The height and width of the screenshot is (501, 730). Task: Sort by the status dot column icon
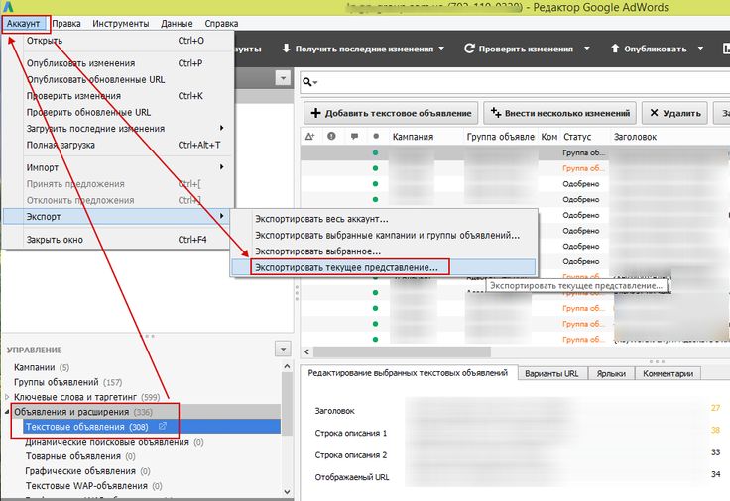point(376,137)
